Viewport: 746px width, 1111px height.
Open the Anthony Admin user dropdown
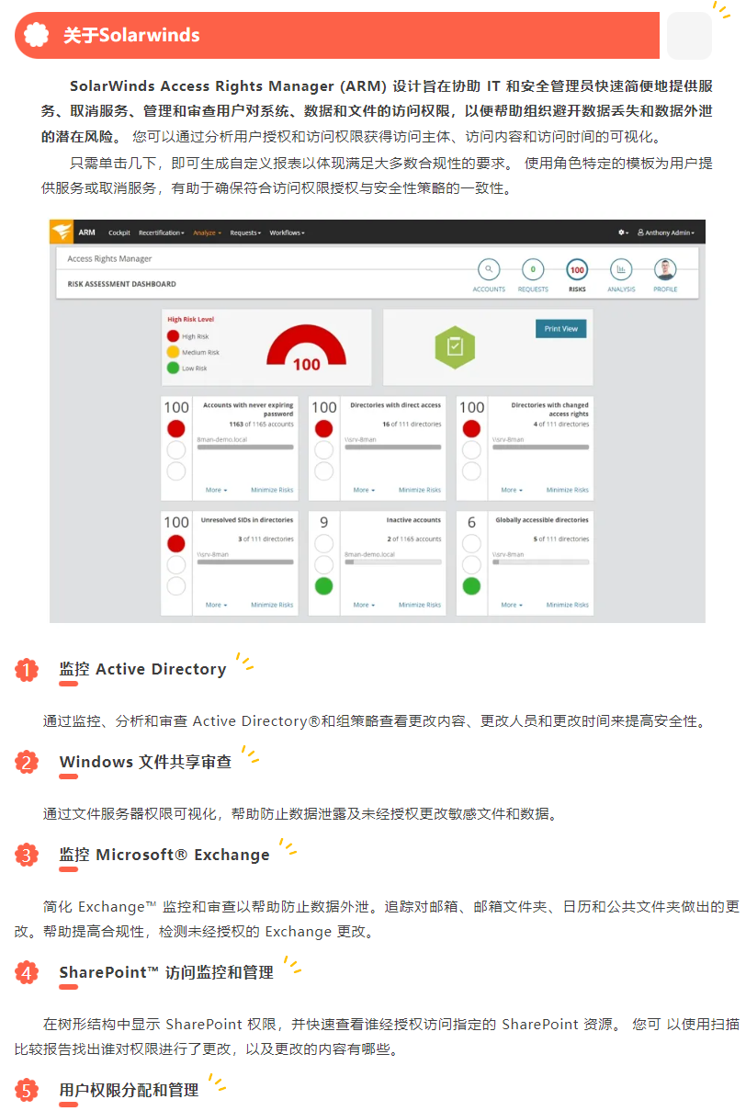click(665, 233)
